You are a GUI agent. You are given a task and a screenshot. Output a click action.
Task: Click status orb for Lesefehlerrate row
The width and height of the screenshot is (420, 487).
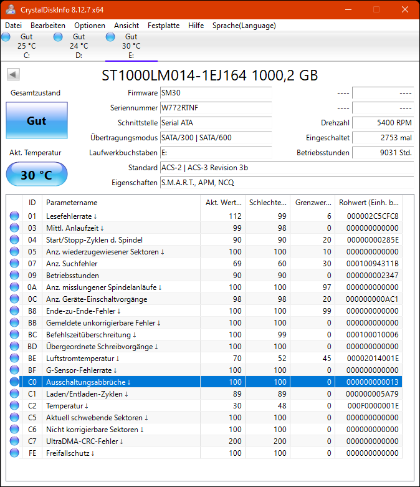click(14, 216)
